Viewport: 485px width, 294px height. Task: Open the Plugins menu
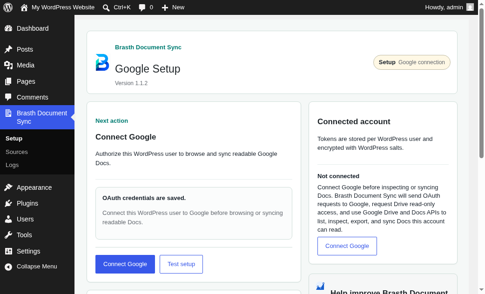point(37,203)
